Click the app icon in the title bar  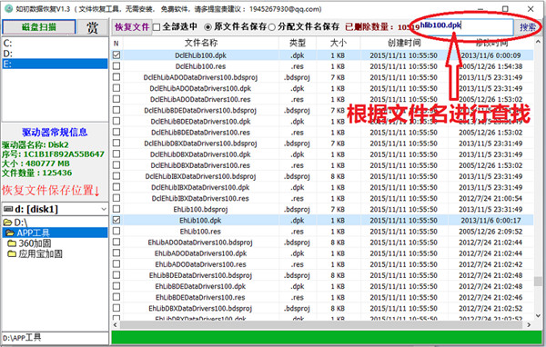[9, 8]
